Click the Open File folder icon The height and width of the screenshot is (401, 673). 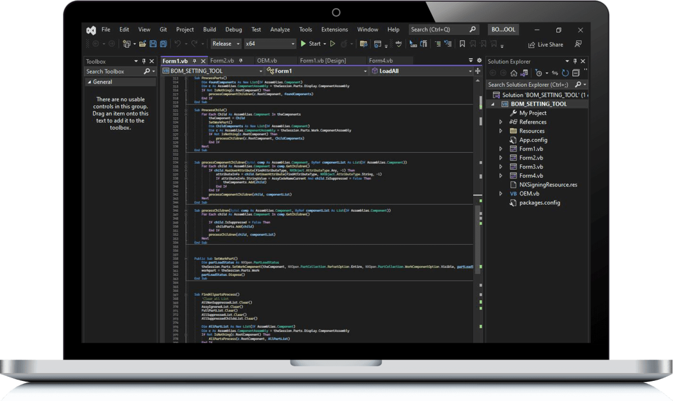[x=143, y=44]
